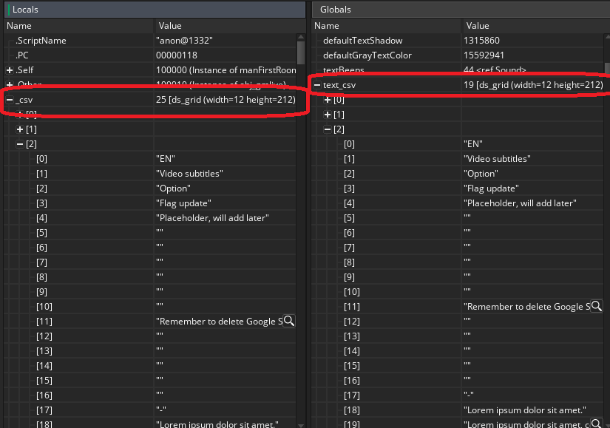Open magnifier for Globals [11] Remember to delete value
This screenshot has height=428, width=610.
(x=597, y=306)
